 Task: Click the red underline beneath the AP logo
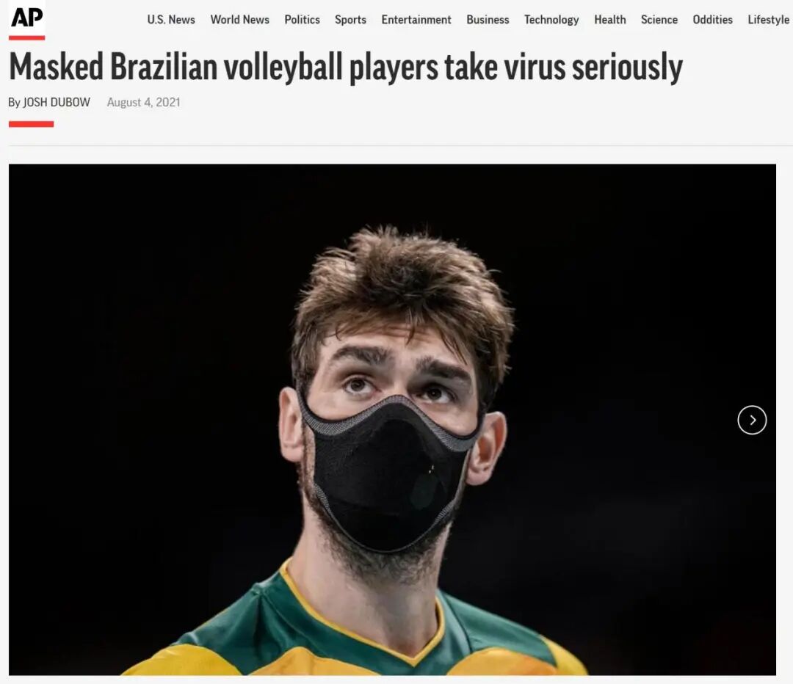point(27,38)
